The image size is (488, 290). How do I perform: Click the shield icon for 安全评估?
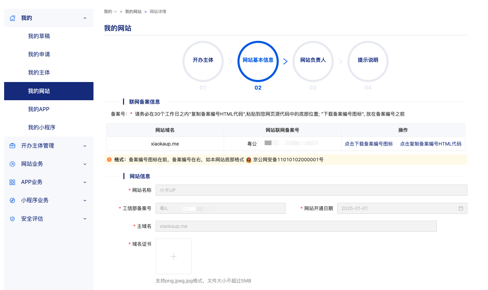coord(12,219)
